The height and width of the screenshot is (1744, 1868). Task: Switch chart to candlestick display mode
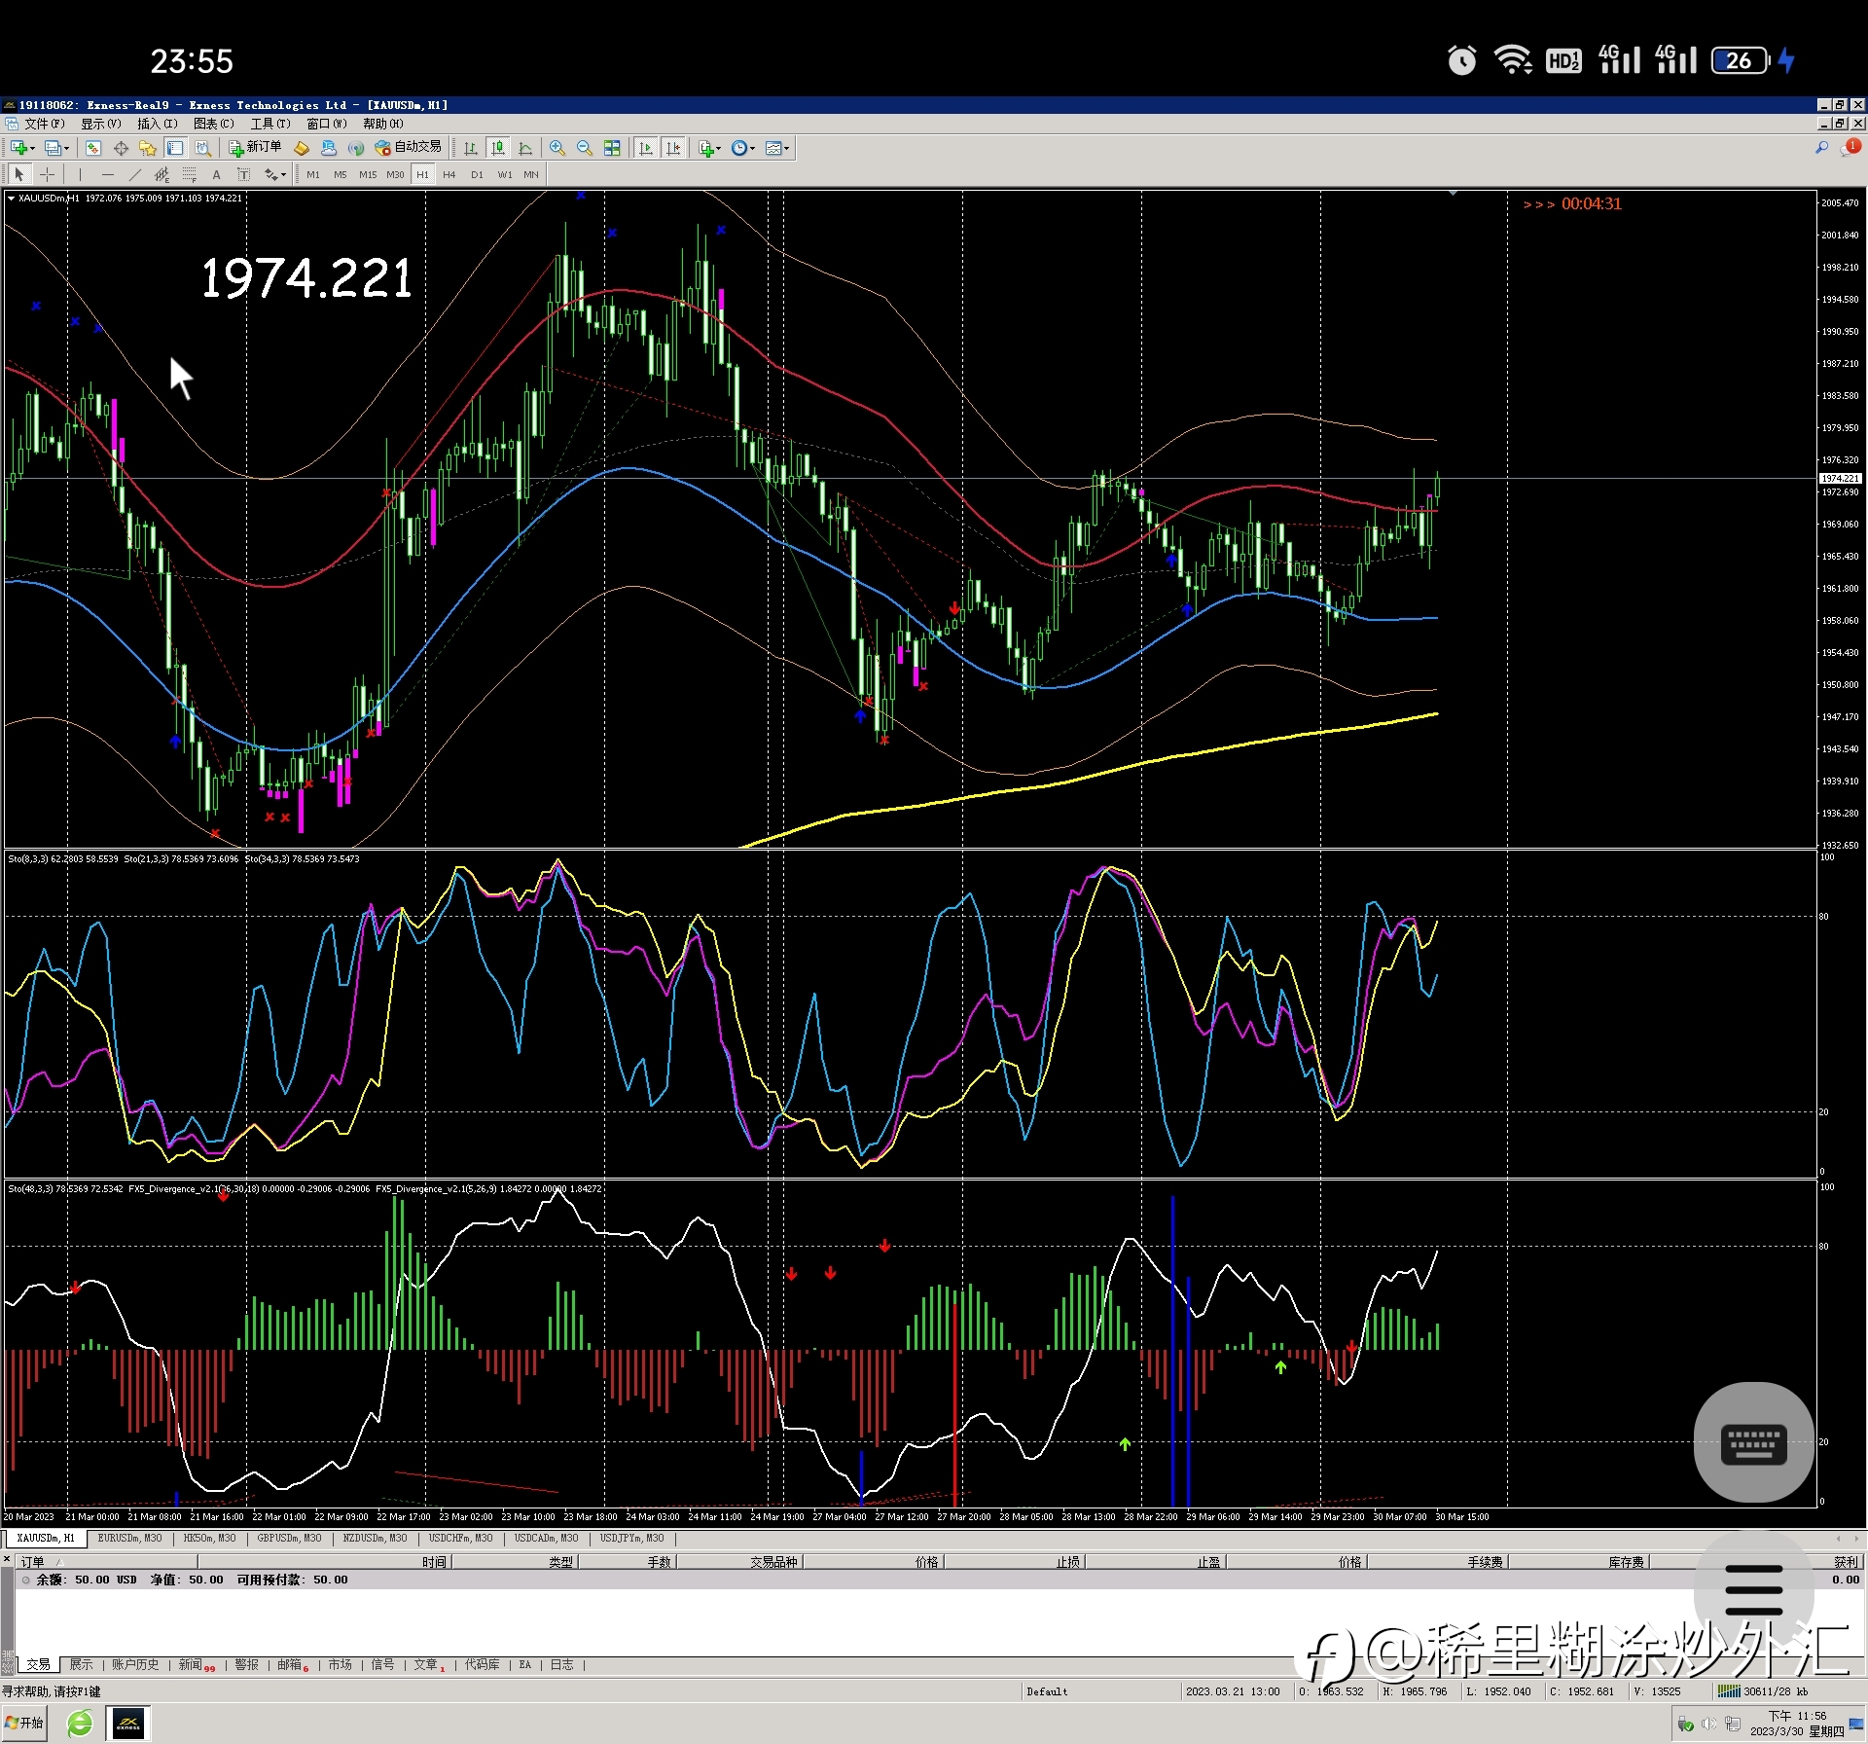coord(498,148)
